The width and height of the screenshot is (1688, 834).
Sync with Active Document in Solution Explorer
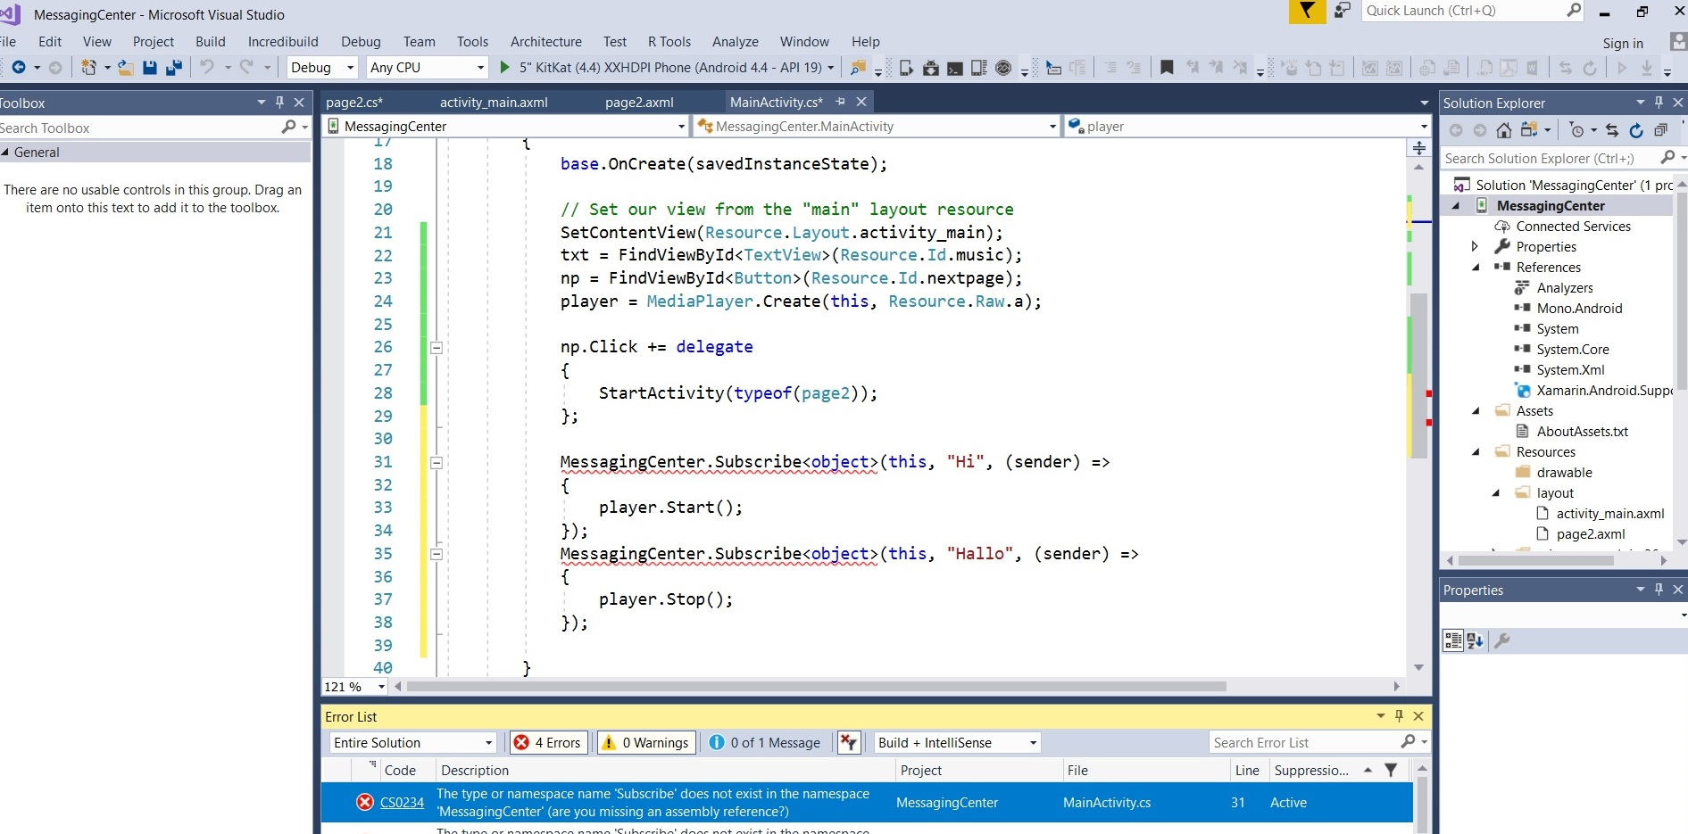click(x=1612, y=130)
